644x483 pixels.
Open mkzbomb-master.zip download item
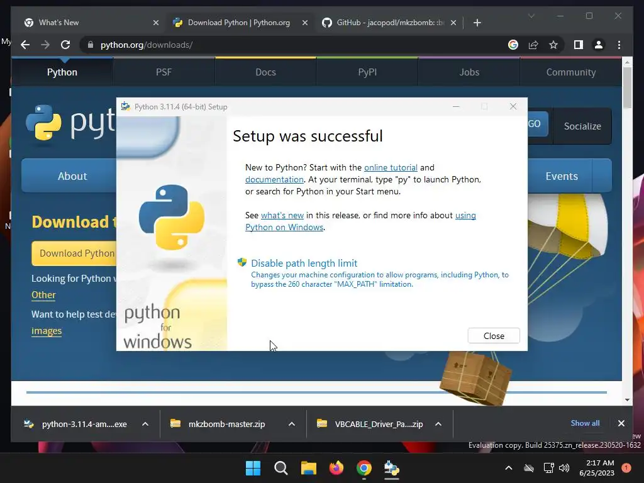219,424
